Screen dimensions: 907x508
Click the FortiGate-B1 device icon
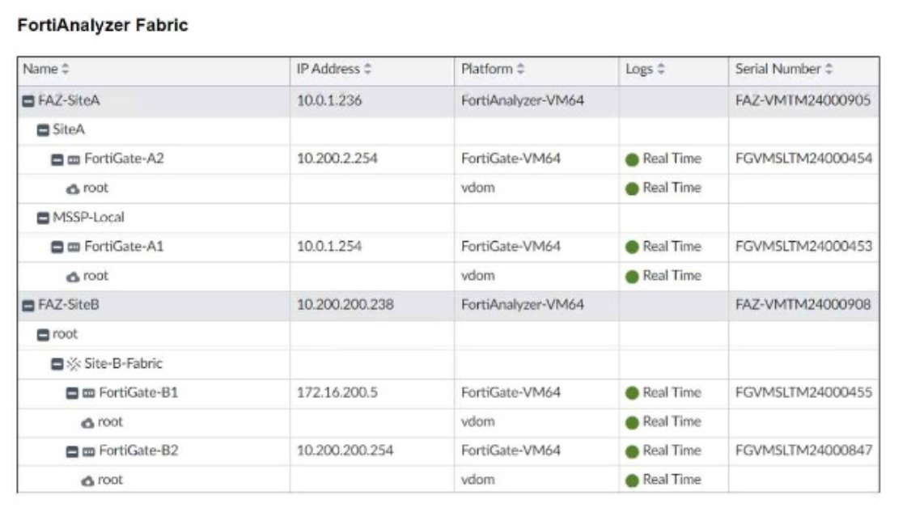89,393
